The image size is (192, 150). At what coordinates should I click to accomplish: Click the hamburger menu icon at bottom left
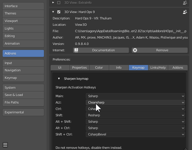coord(5,145)
